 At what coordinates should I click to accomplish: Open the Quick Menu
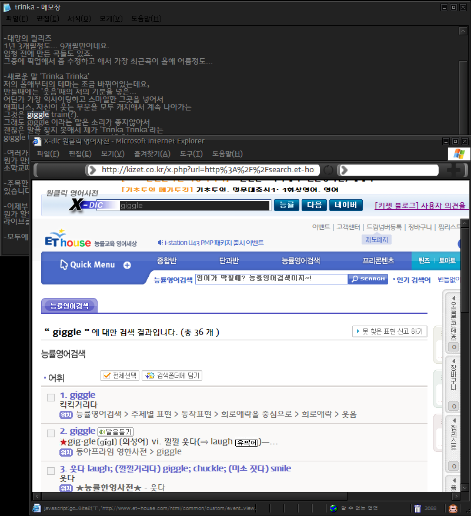[x=92, y=265]
